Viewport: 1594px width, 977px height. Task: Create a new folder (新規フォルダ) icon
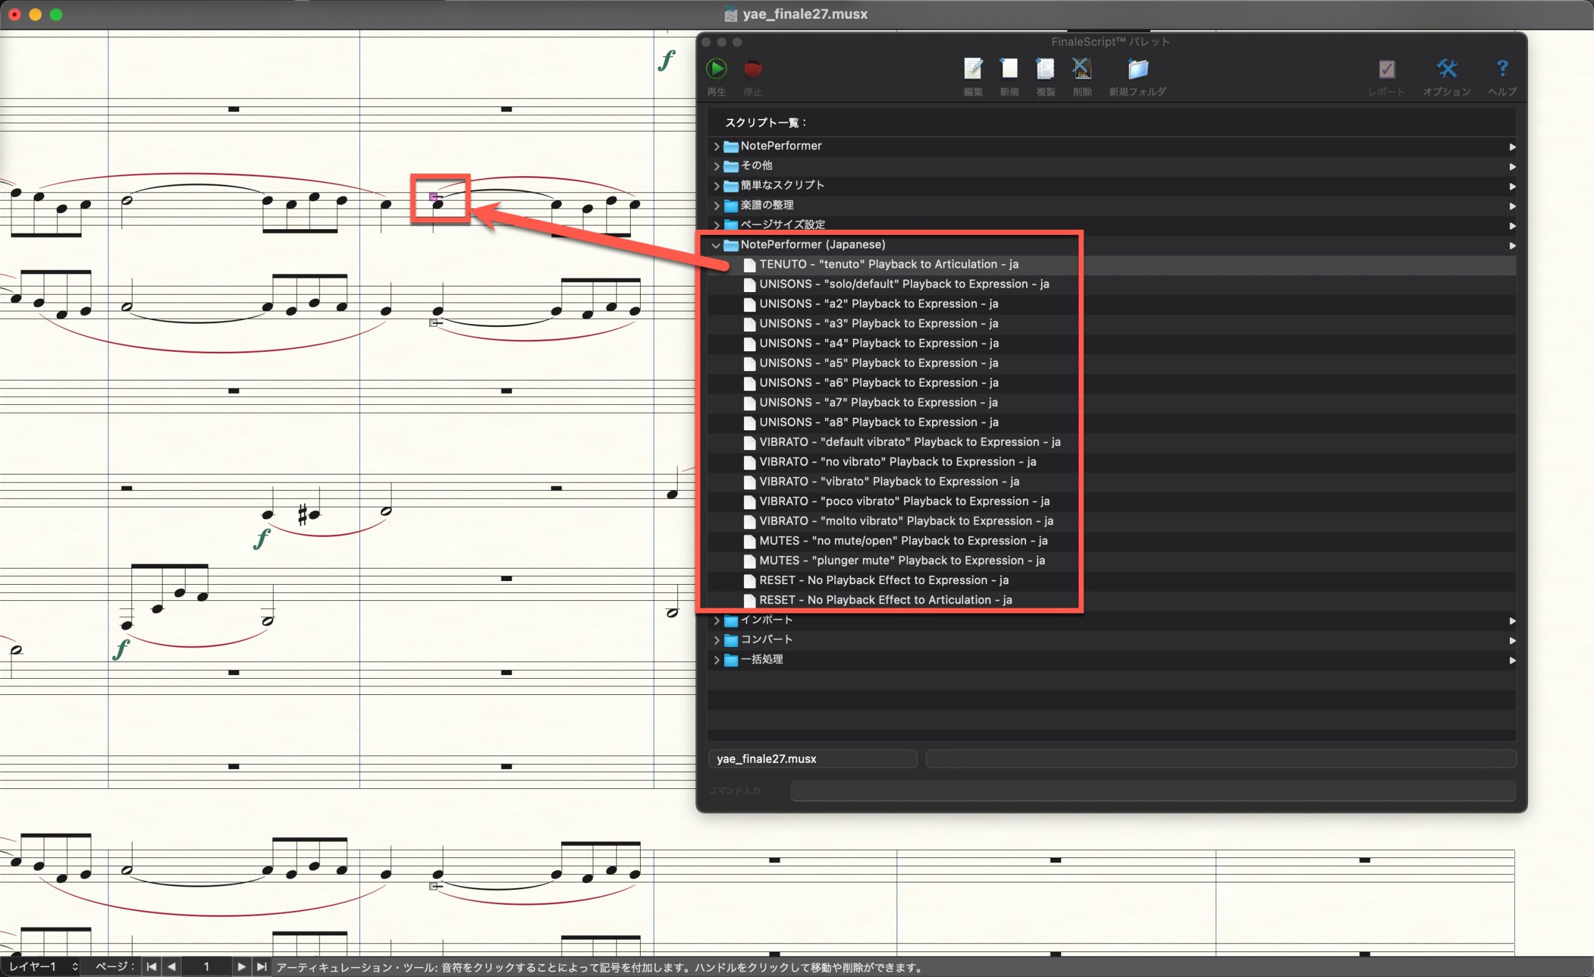pos(1138,68)
